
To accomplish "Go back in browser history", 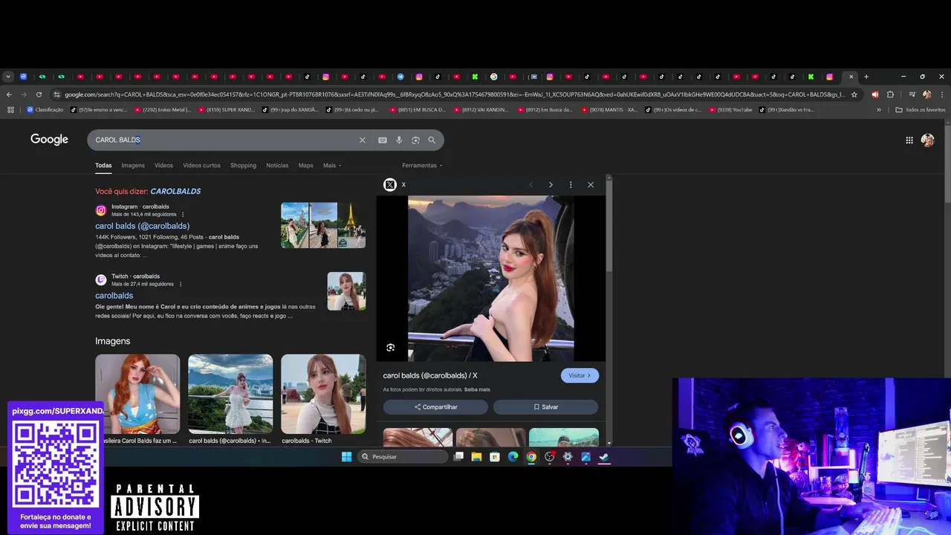I will pos(9,94).
